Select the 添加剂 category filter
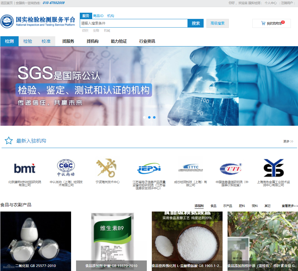The width and height of the screenshot is (298, 271). point(199,206)
